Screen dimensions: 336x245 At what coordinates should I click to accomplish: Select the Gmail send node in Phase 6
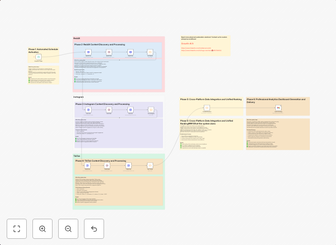pyautogui.click(x=277, y=109)
